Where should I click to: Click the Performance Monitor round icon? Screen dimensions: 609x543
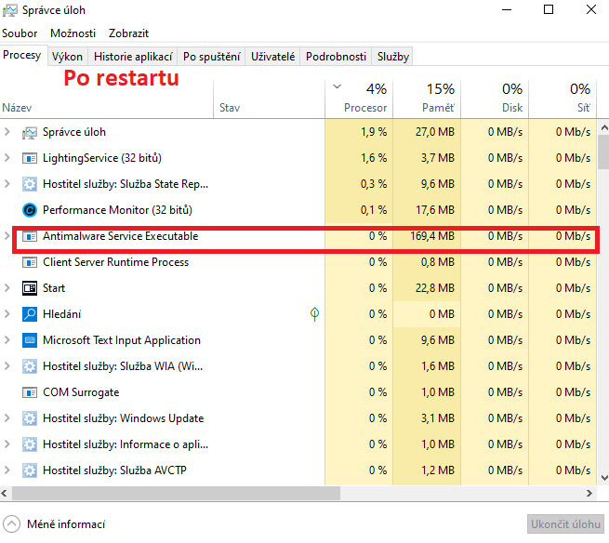coord(30,210)
